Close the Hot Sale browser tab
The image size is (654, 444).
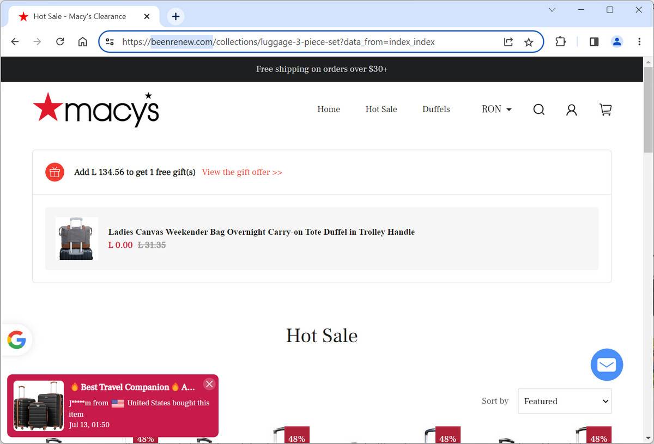click(147, 16)
